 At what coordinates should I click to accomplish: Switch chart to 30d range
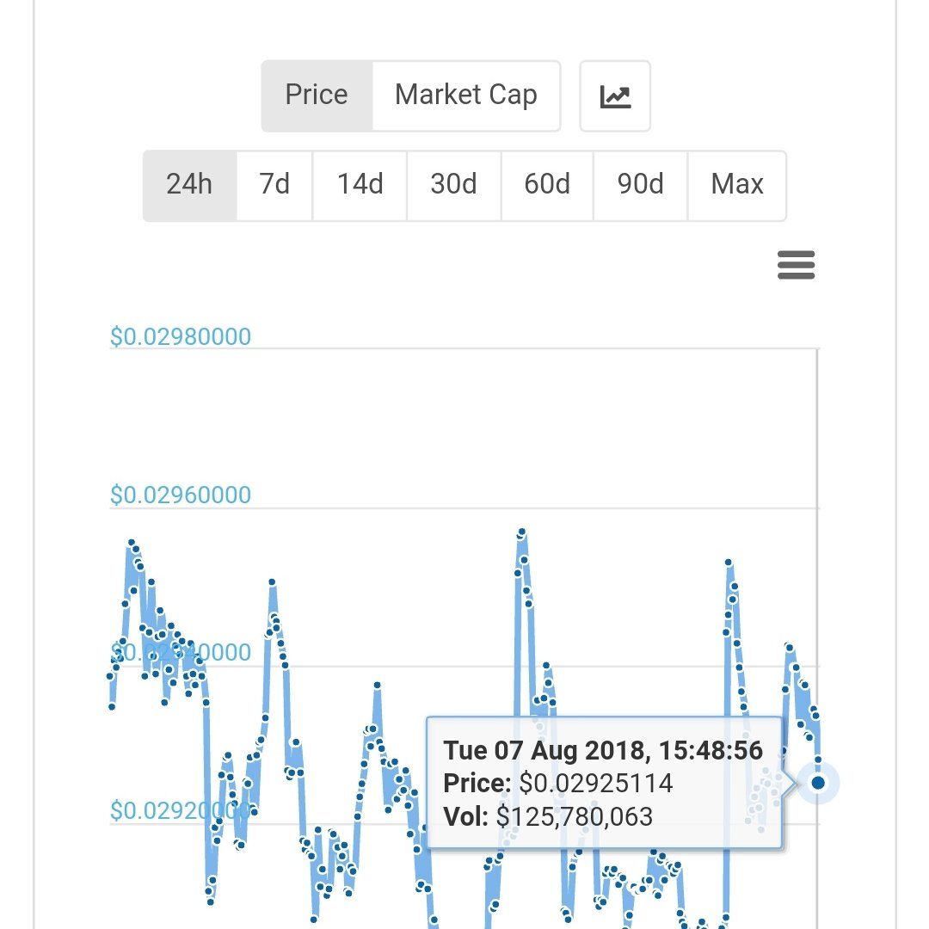click(x=454, y=186)
